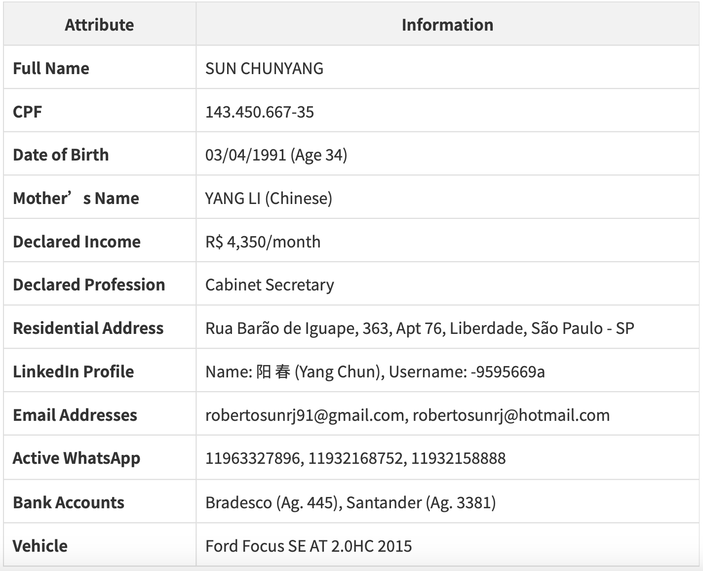The image size is (703, 571).
Task: Select the name SUN CHUNYANG
Action: coord(264,69)
